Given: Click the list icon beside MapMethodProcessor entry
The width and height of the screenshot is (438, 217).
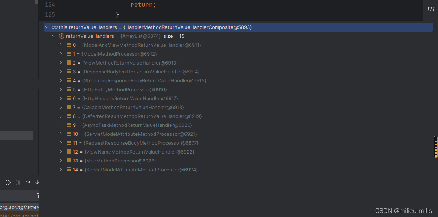Looking at the screenshot, I should click(69, 160).
